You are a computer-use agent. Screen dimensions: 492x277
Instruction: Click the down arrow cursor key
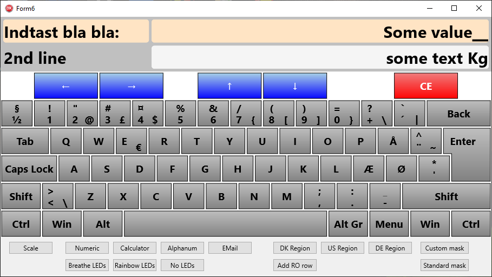(295, 86)
